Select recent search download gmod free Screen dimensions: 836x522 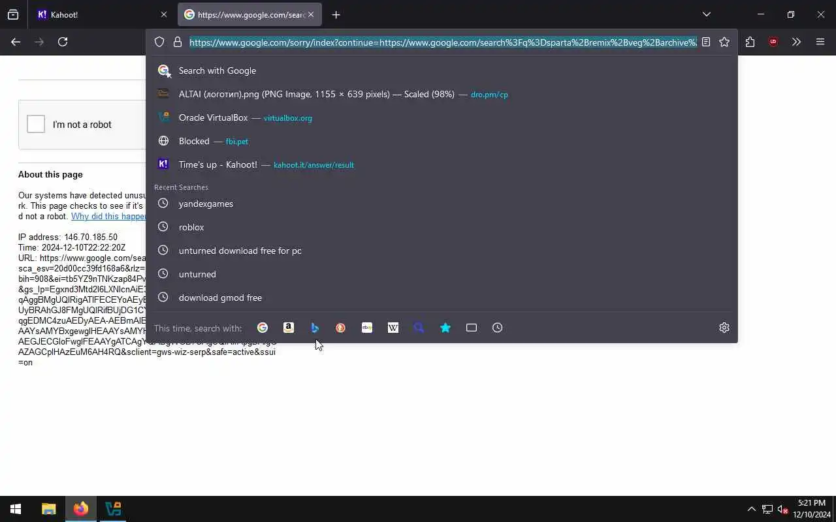[442, 298]
